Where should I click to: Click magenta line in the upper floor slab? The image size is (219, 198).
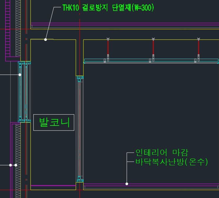(124, 23)
